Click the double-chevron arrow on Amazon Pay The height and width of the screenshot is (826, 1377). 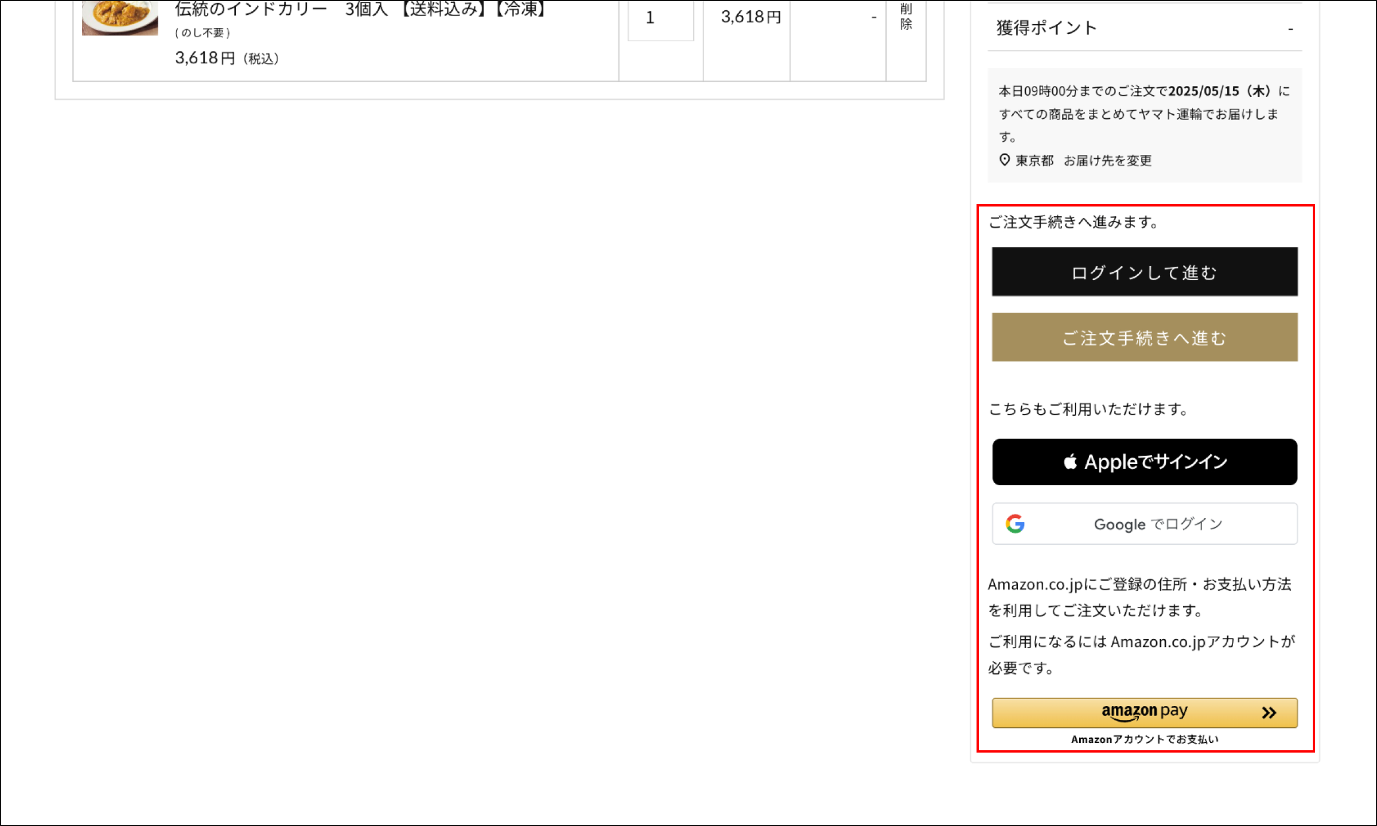1269,712
